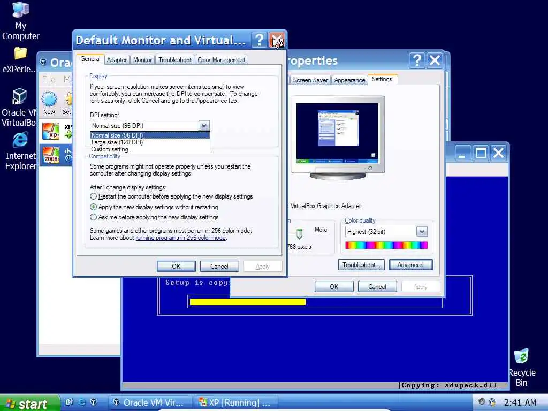Click the New machine icon in VirtualBox toolbar
548x411 pixels.
pyautogui.click(x=49, y=103)
